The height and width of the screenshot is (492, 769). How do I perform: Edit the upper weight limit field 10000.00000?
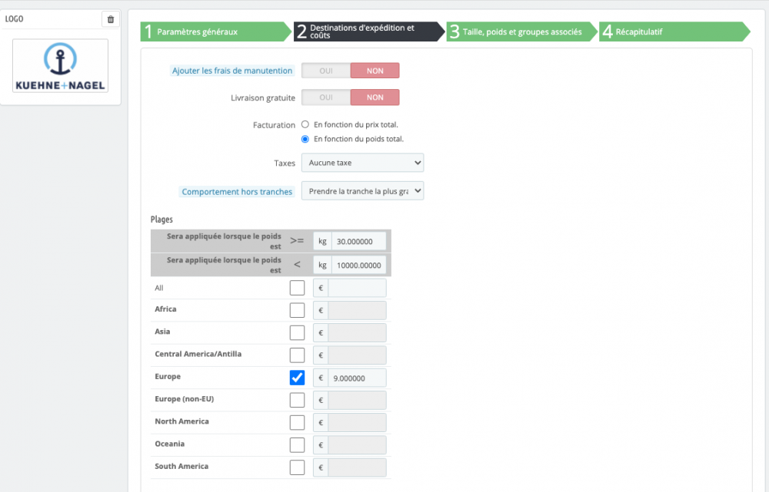(358, 265)
